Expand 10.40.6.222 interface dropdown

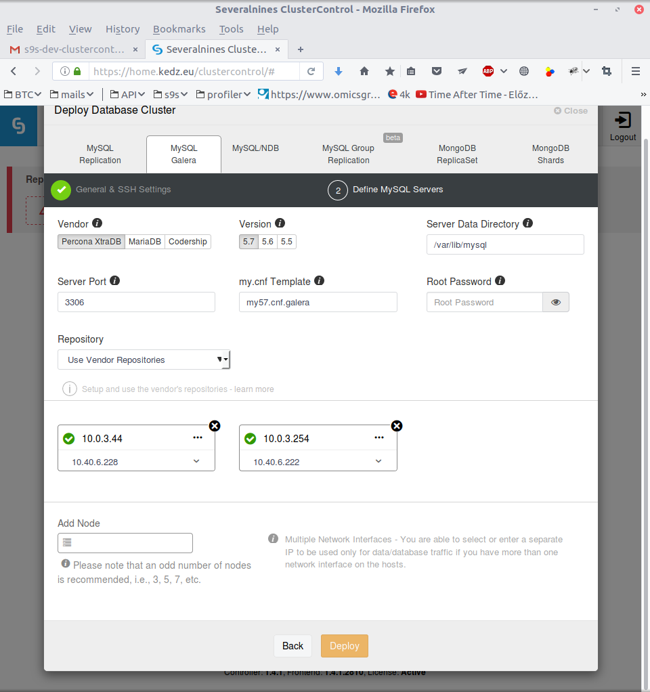click(x=378, y=461)
